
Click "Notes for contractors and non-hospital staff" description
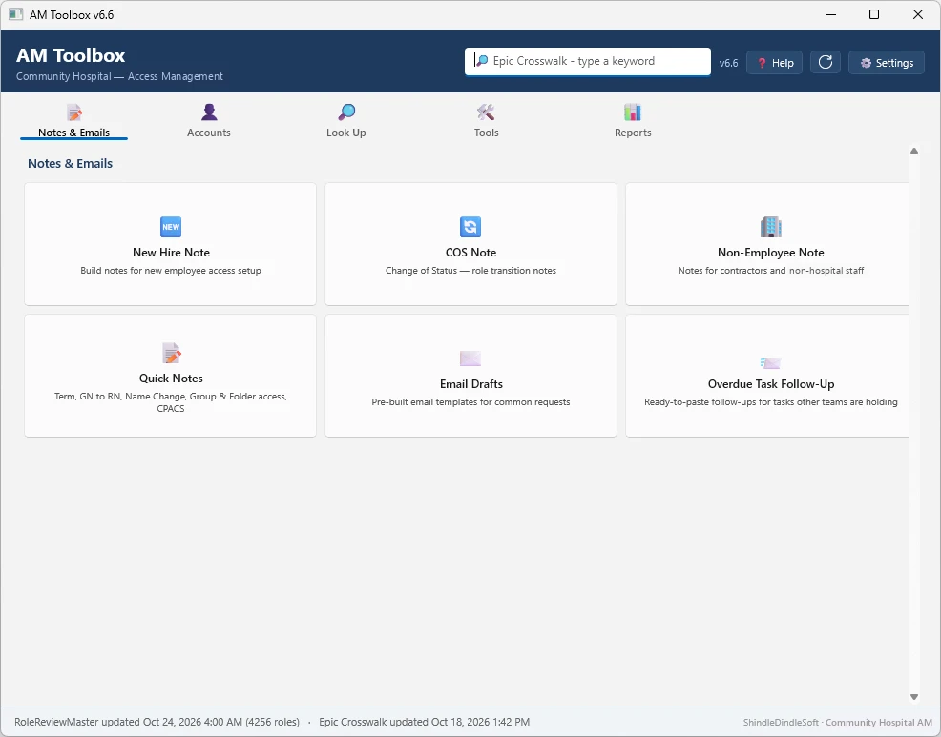771,271
